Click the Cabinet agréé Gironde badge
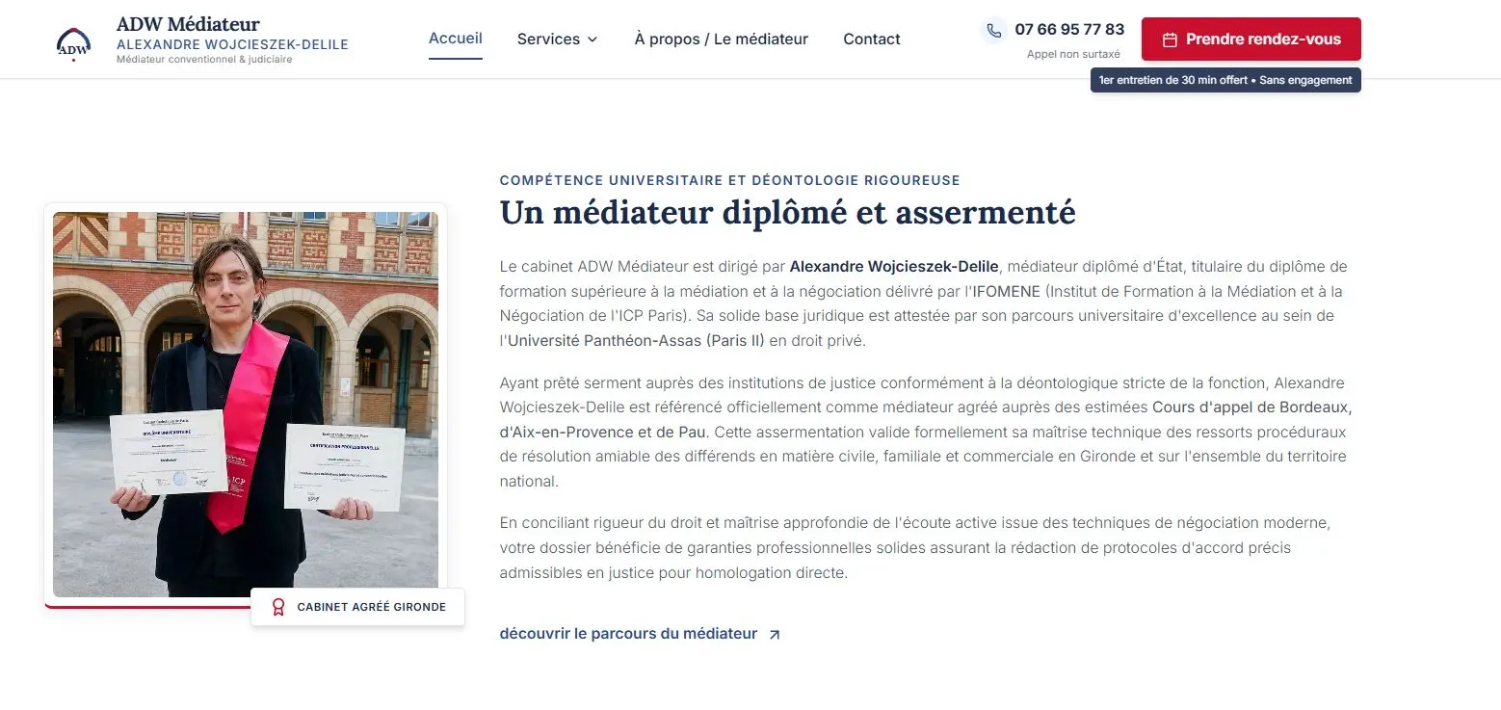Image resolution: width=1501 pixels, height=710 pixels. 357,607
